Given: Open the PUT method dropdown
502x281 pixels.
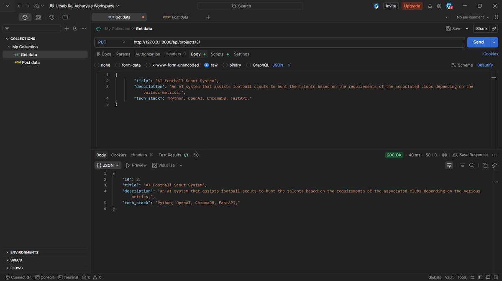Looking at the screenshot, I should [x=112, y=42].
